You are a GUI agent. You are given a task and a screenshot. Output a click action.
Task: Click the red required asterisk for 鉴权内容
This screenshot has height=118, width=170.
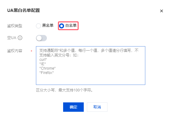pos(32,51)
